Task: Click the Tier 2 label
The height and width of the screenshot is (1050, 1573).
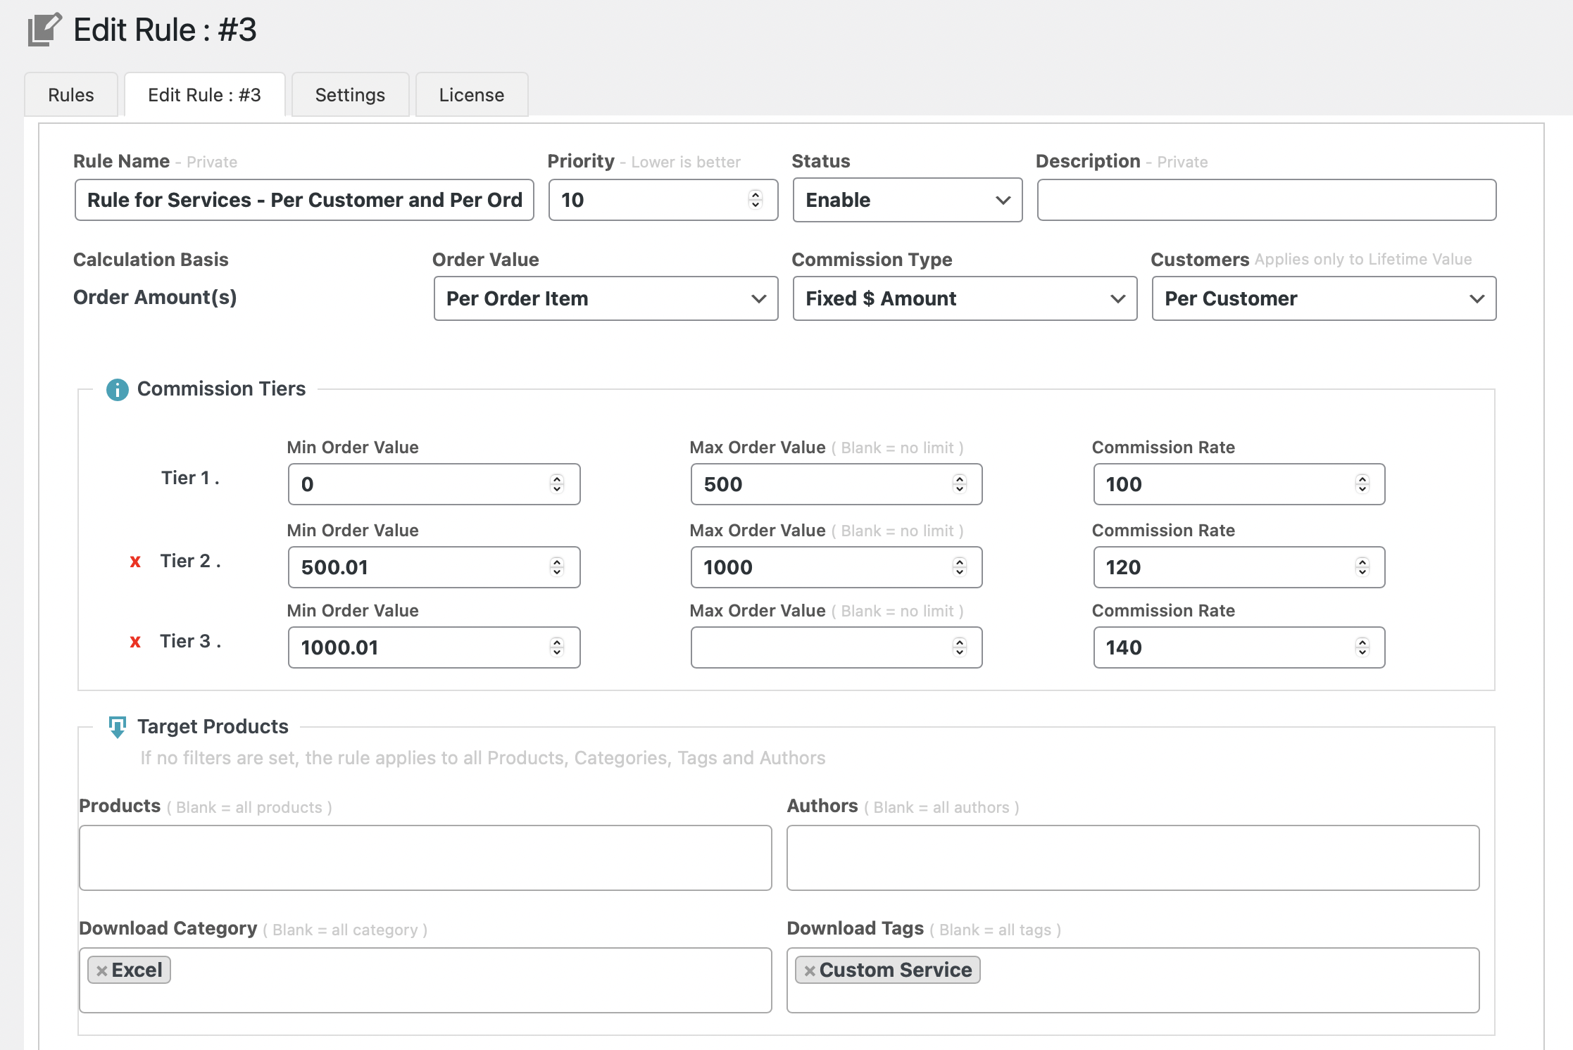Action: pos(190,562)
